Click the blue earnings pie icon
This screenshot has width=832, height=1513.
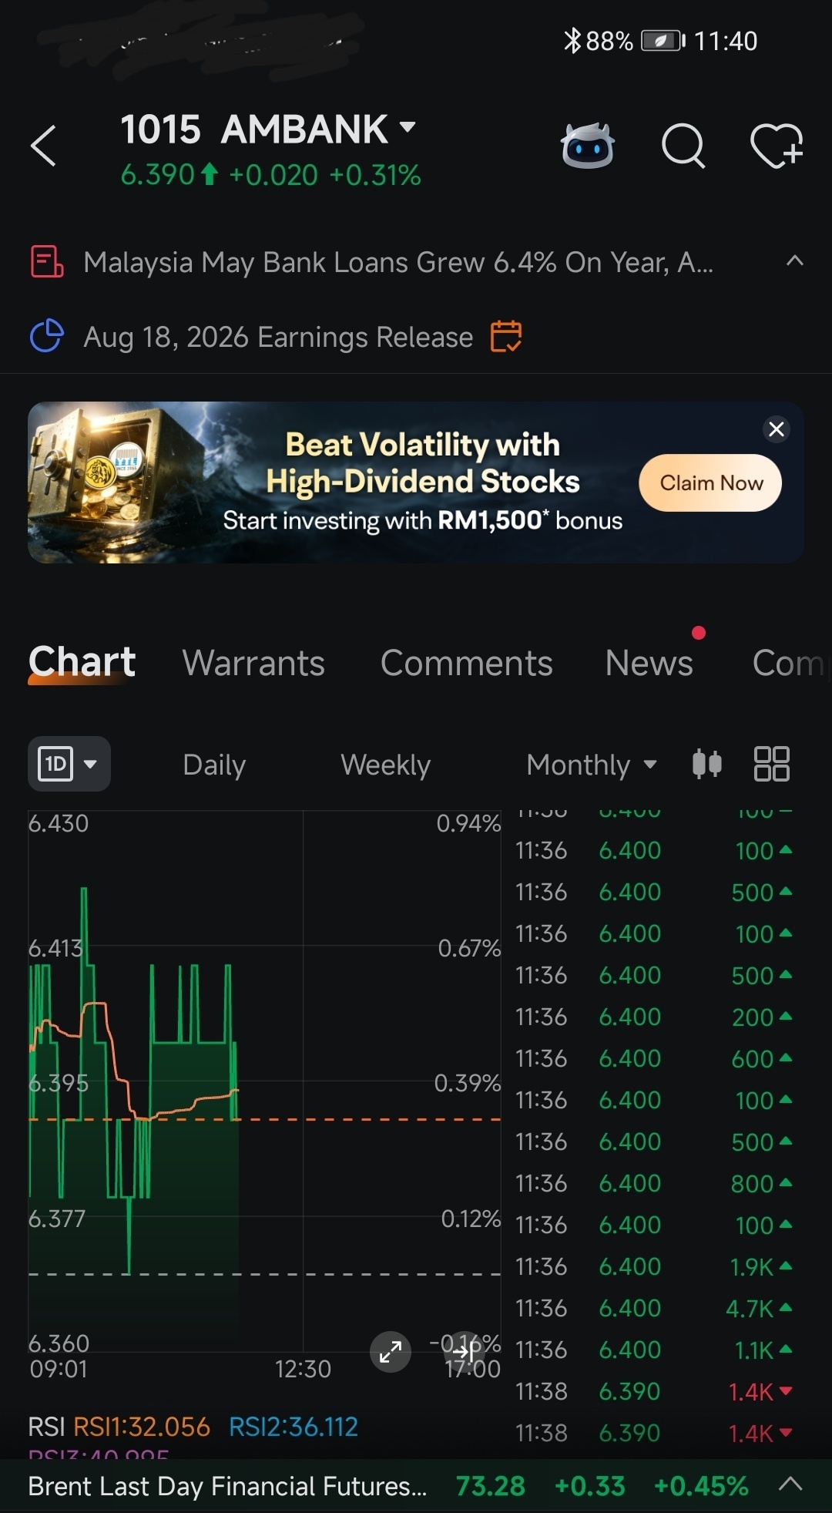coord(46,336)
